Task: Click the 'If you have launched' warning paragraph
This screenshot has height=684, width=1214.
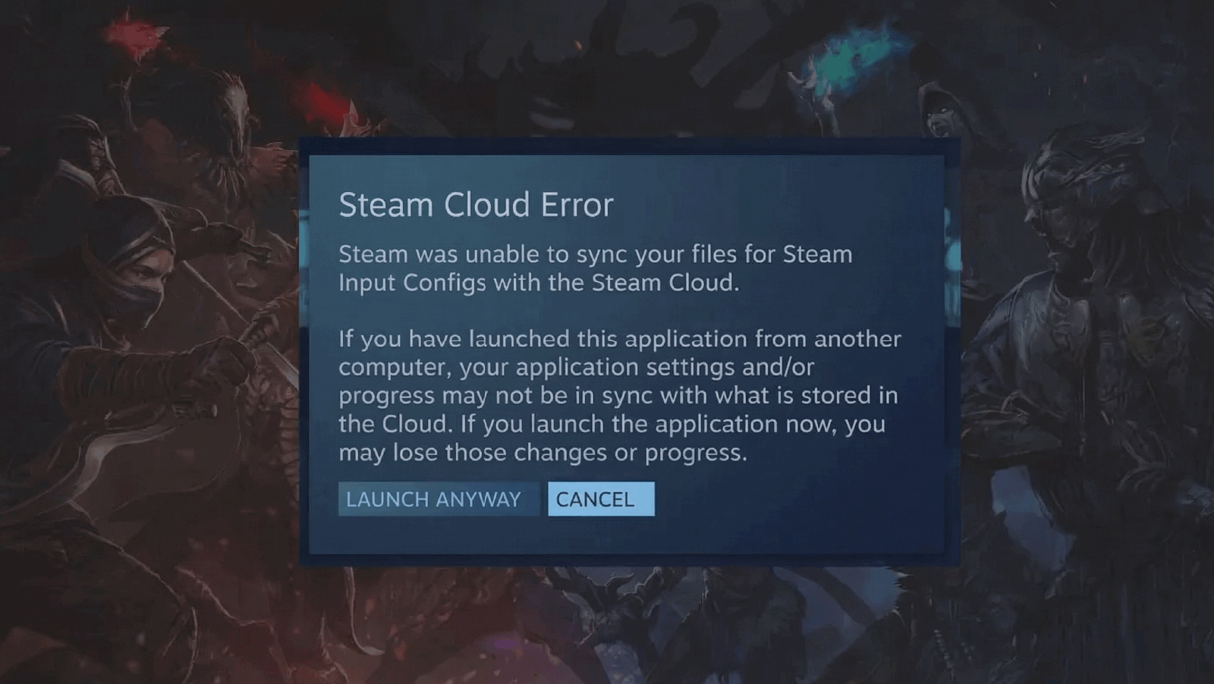Action: pyautogui.click(x=620, y=395)
